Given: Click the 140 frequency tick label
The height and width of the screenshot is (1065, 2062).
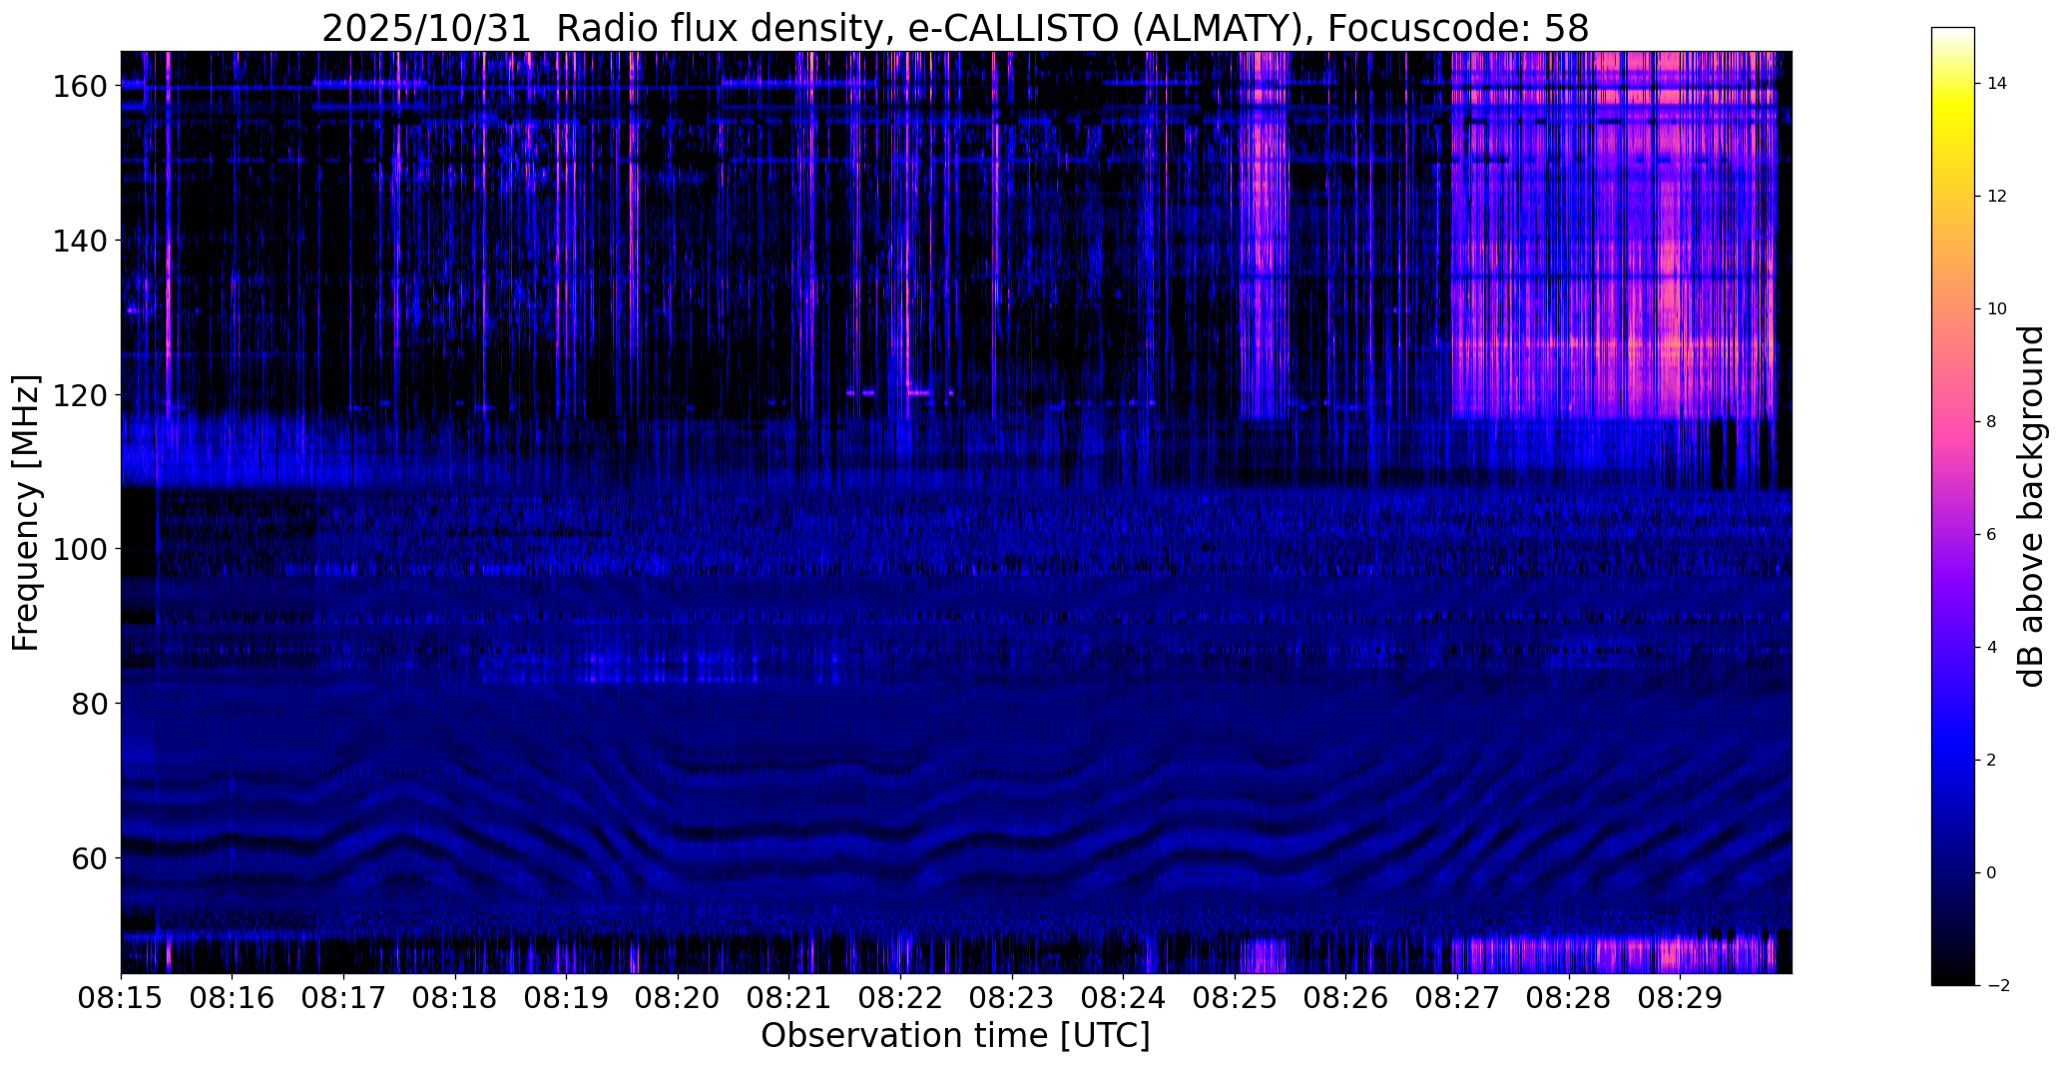Looking at the screenshot, I should pyautogui.click(x=79, y=241).
